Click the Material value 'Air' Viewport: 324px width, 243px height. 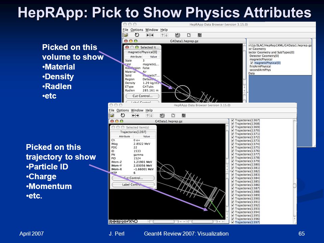pos(144,72)
